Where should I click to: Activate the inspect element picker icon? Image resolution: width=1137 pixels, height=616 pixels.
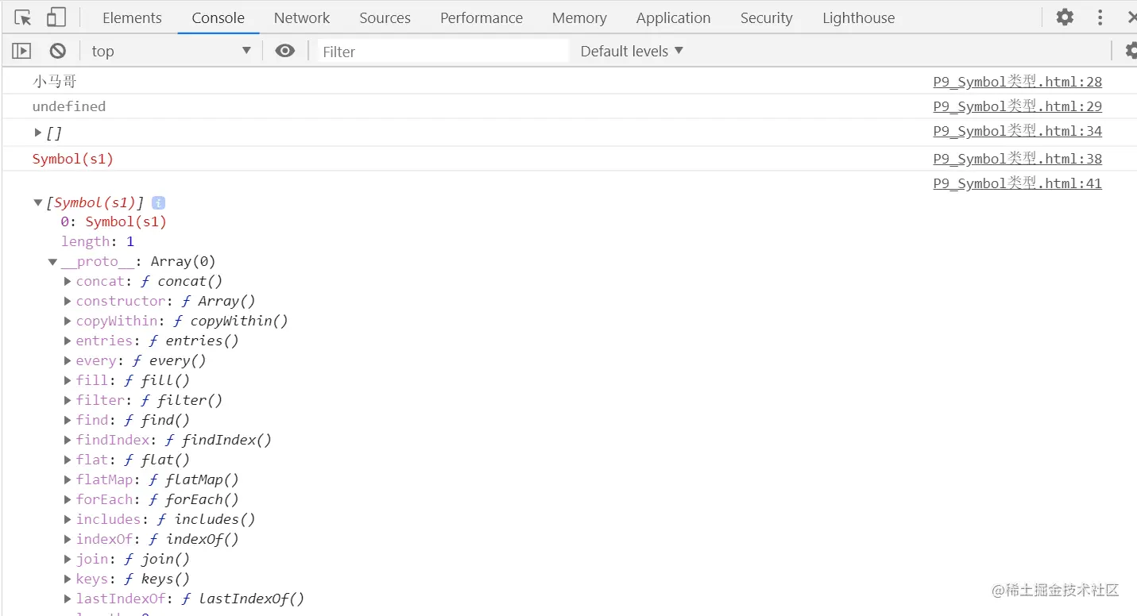[23, 17]
